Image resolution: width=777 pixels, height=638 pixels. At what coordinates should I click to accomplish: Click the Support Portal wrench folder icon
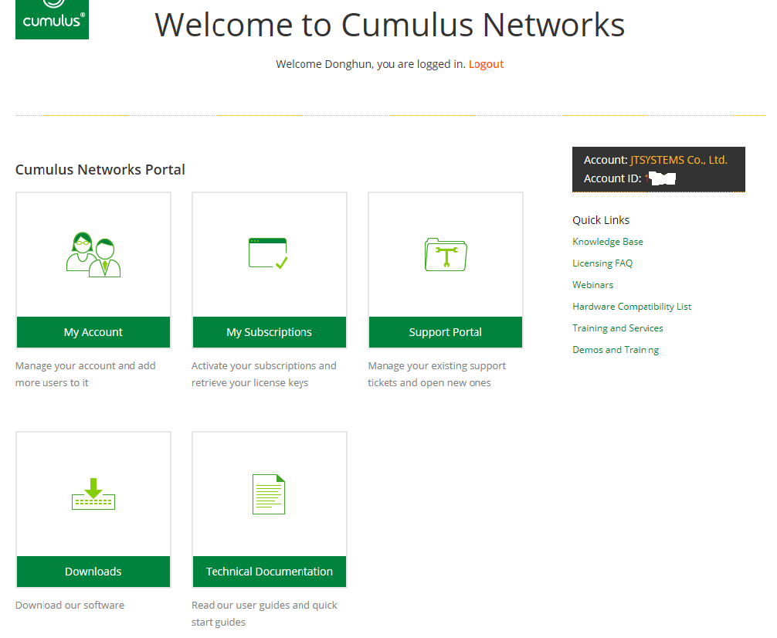click(446, 254)
